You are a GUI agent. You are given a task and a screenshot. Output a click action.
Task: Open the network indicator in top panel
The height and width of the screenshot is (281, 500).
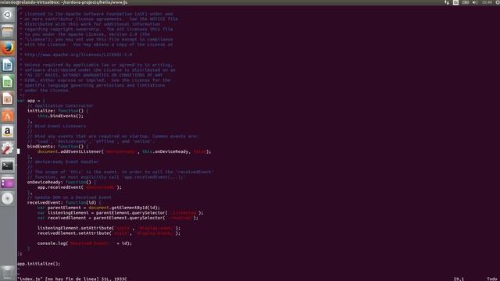point(446,2)
